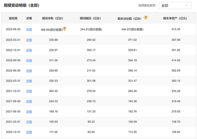197x139 pixels.
Task: Click redemption value 62.94
Action: click(x=91, y=132)
